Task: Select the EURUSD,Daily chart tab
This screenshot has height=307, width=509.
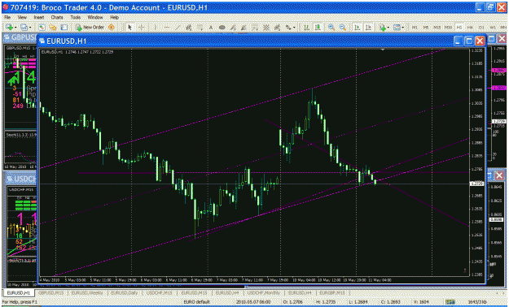Action: point(125,292)
